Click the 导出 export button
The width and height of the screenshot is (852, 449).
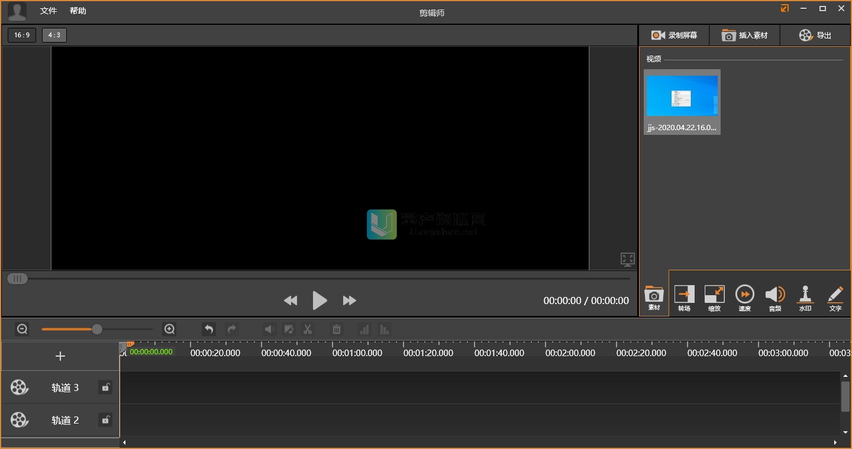tap(815, 35)
